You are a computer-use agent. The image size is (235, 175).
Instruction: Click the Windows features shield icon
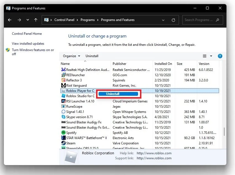[x=8, y=50]
